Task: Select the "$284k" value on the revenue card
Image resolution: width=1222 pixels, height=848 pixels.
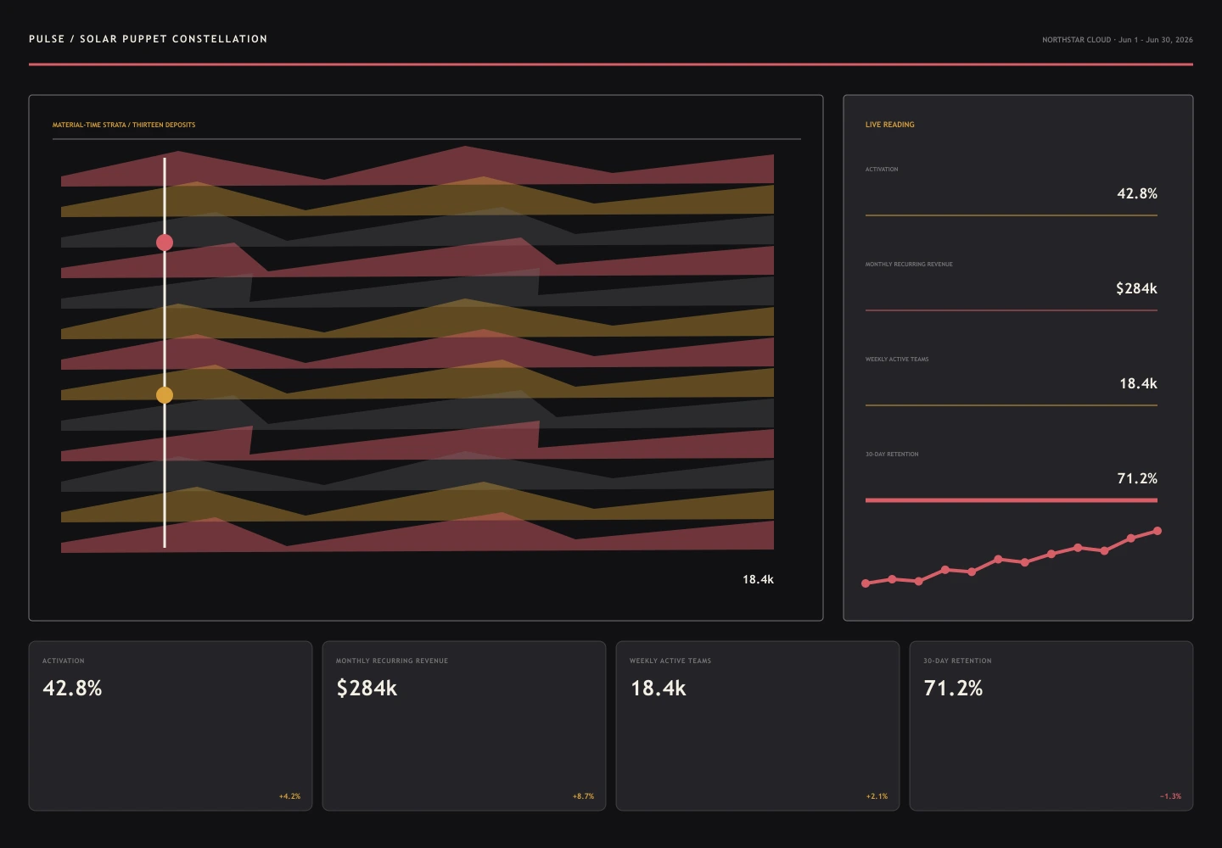Action: (x=367, y=688)
